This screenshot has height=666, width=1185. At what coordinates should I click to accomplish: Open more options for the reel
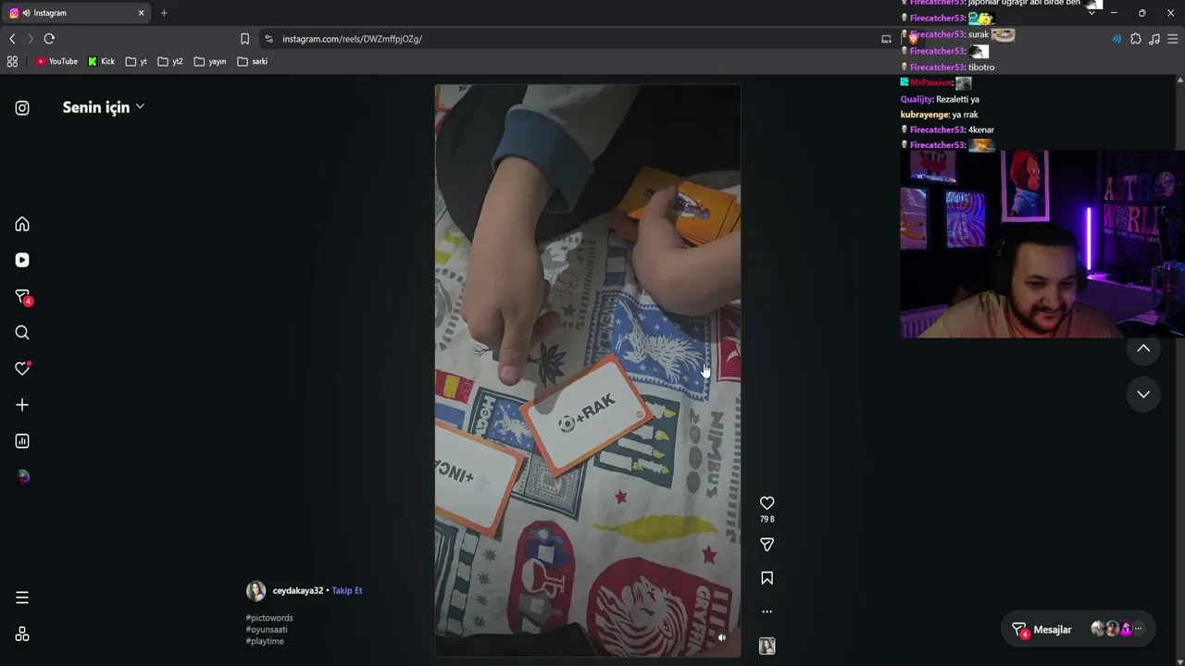tap(767, 611)
